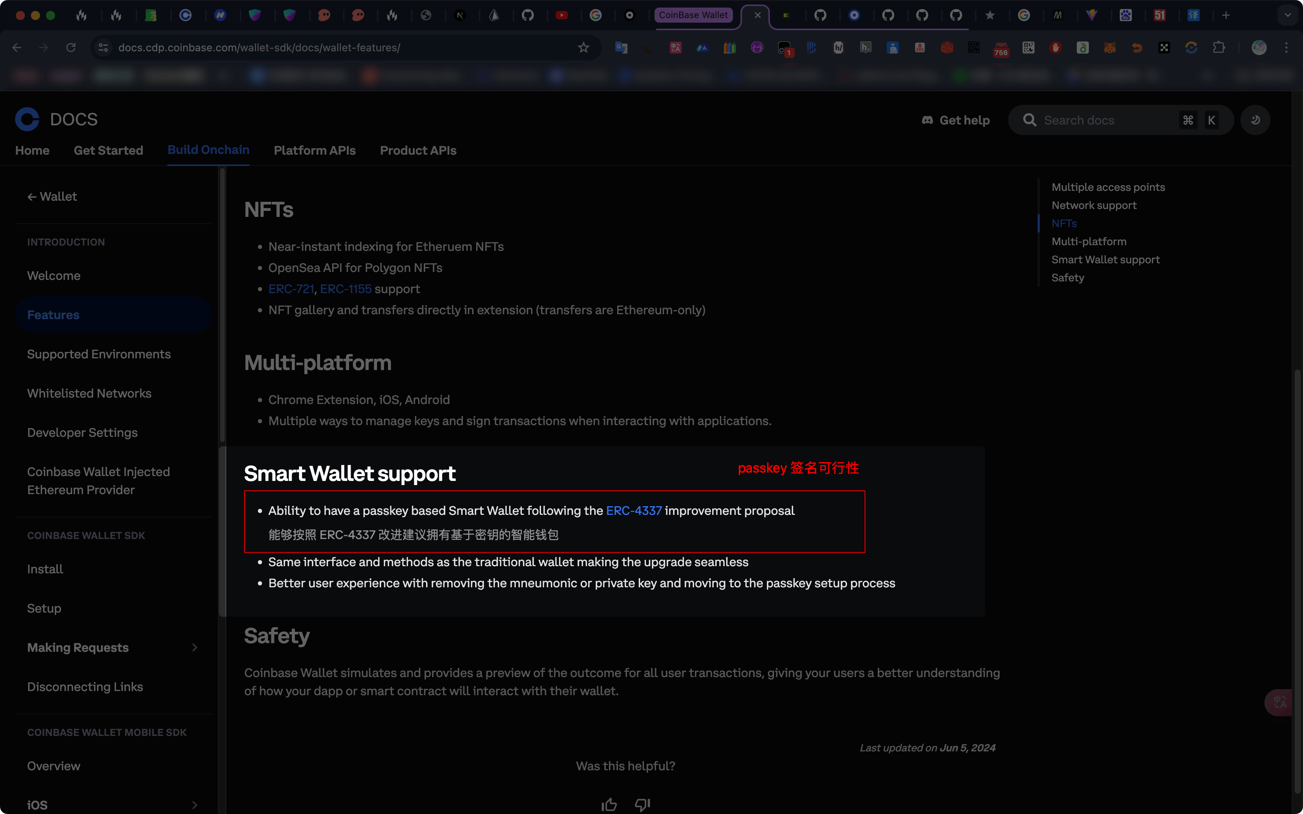Click the thumbs down feedback icon

pos(642,804)
